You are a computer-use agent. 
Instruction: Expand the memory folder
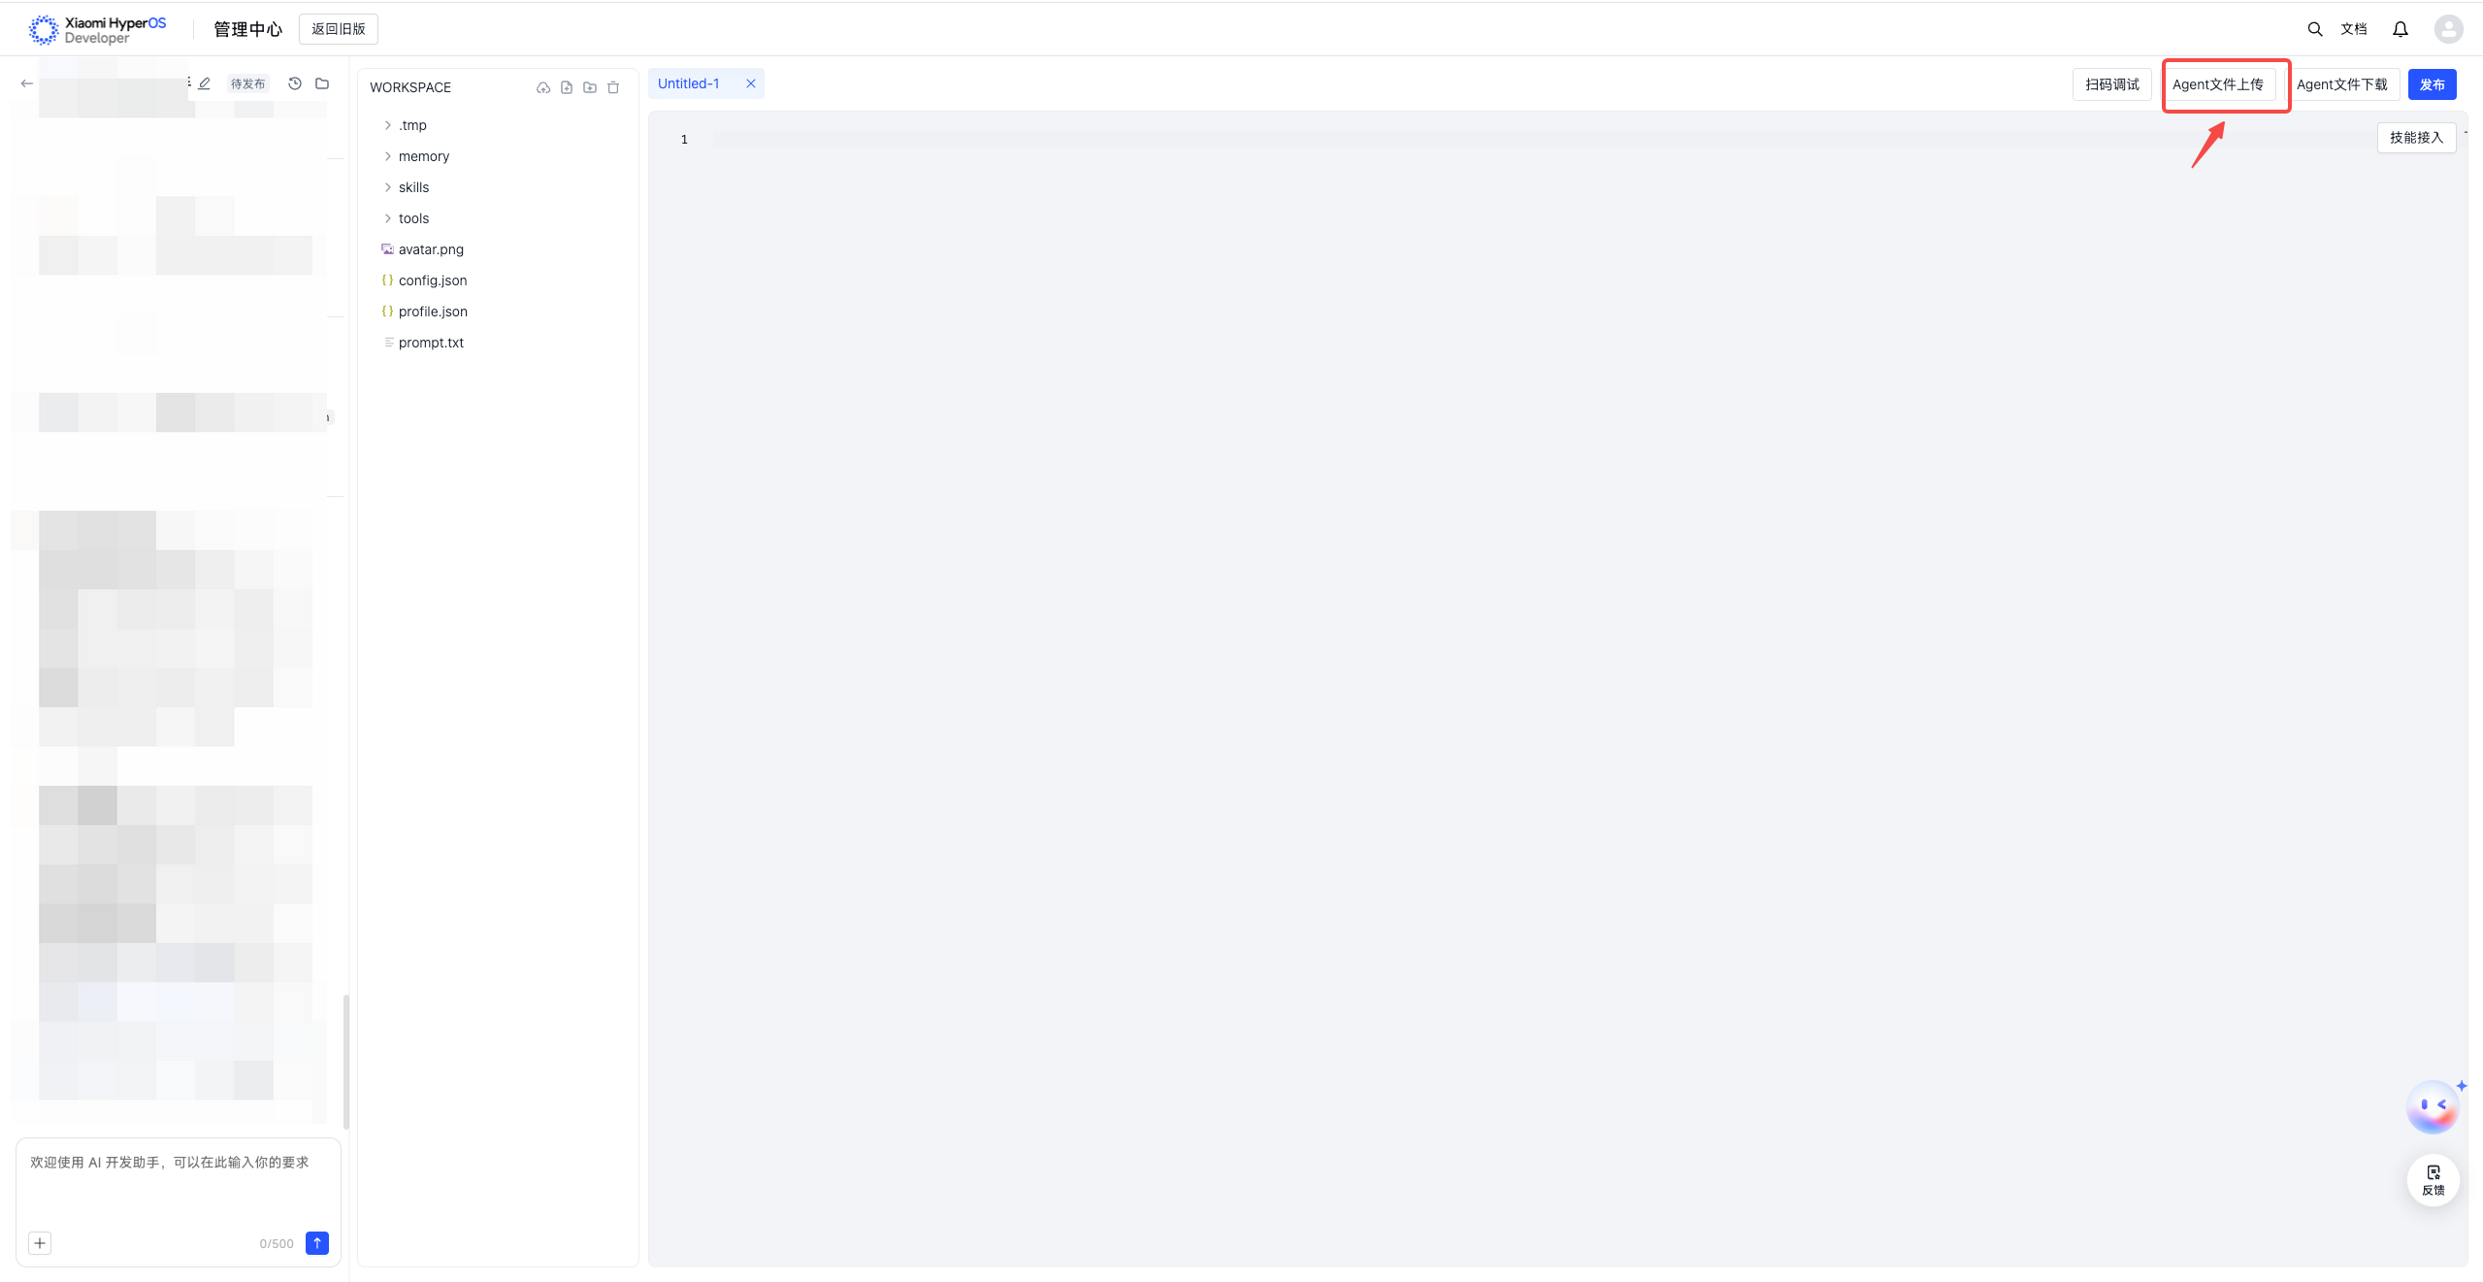423,156
